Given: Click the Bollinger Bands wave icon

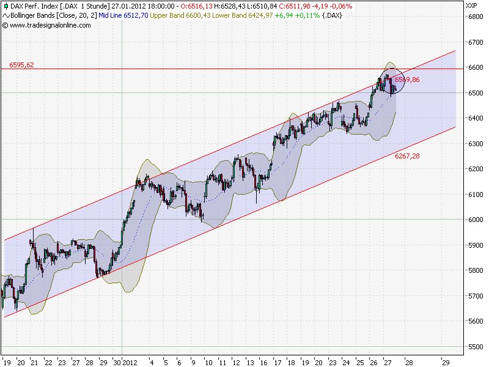Looking at the screenshot, I should point(6,16).
